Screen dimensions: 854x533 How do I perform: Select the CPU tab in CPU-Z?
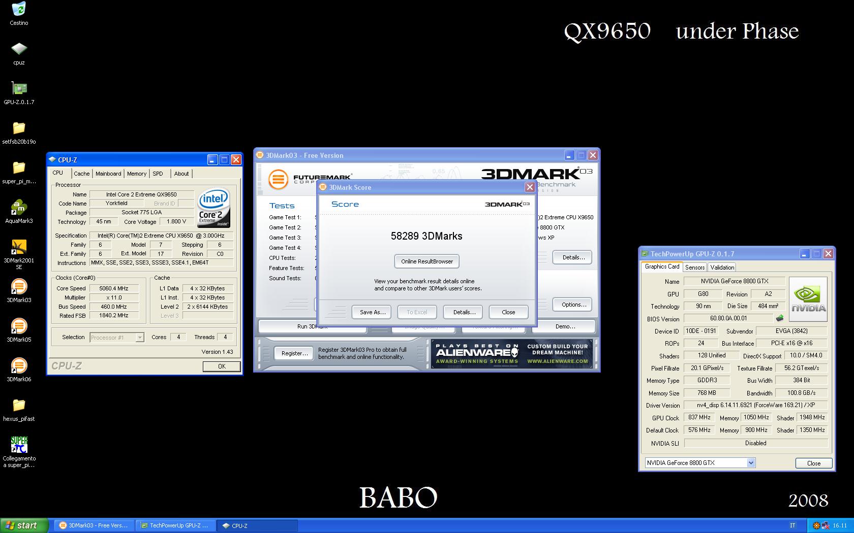click(x=58, y=173)
